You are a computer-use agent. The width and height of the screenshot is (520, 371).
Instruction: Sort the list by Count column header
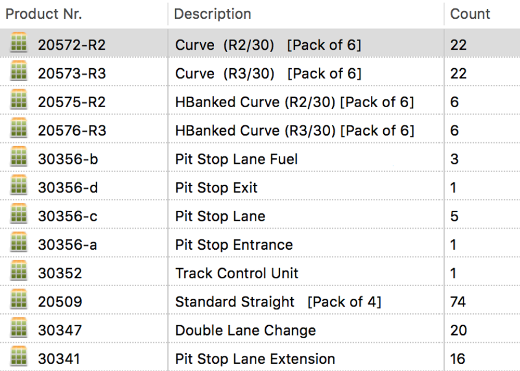470,14
